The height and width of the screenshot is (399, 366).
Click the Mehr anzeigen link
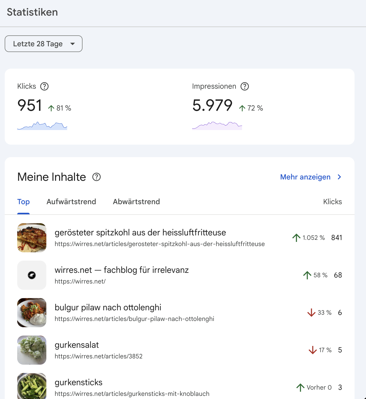tap(305, 177)
